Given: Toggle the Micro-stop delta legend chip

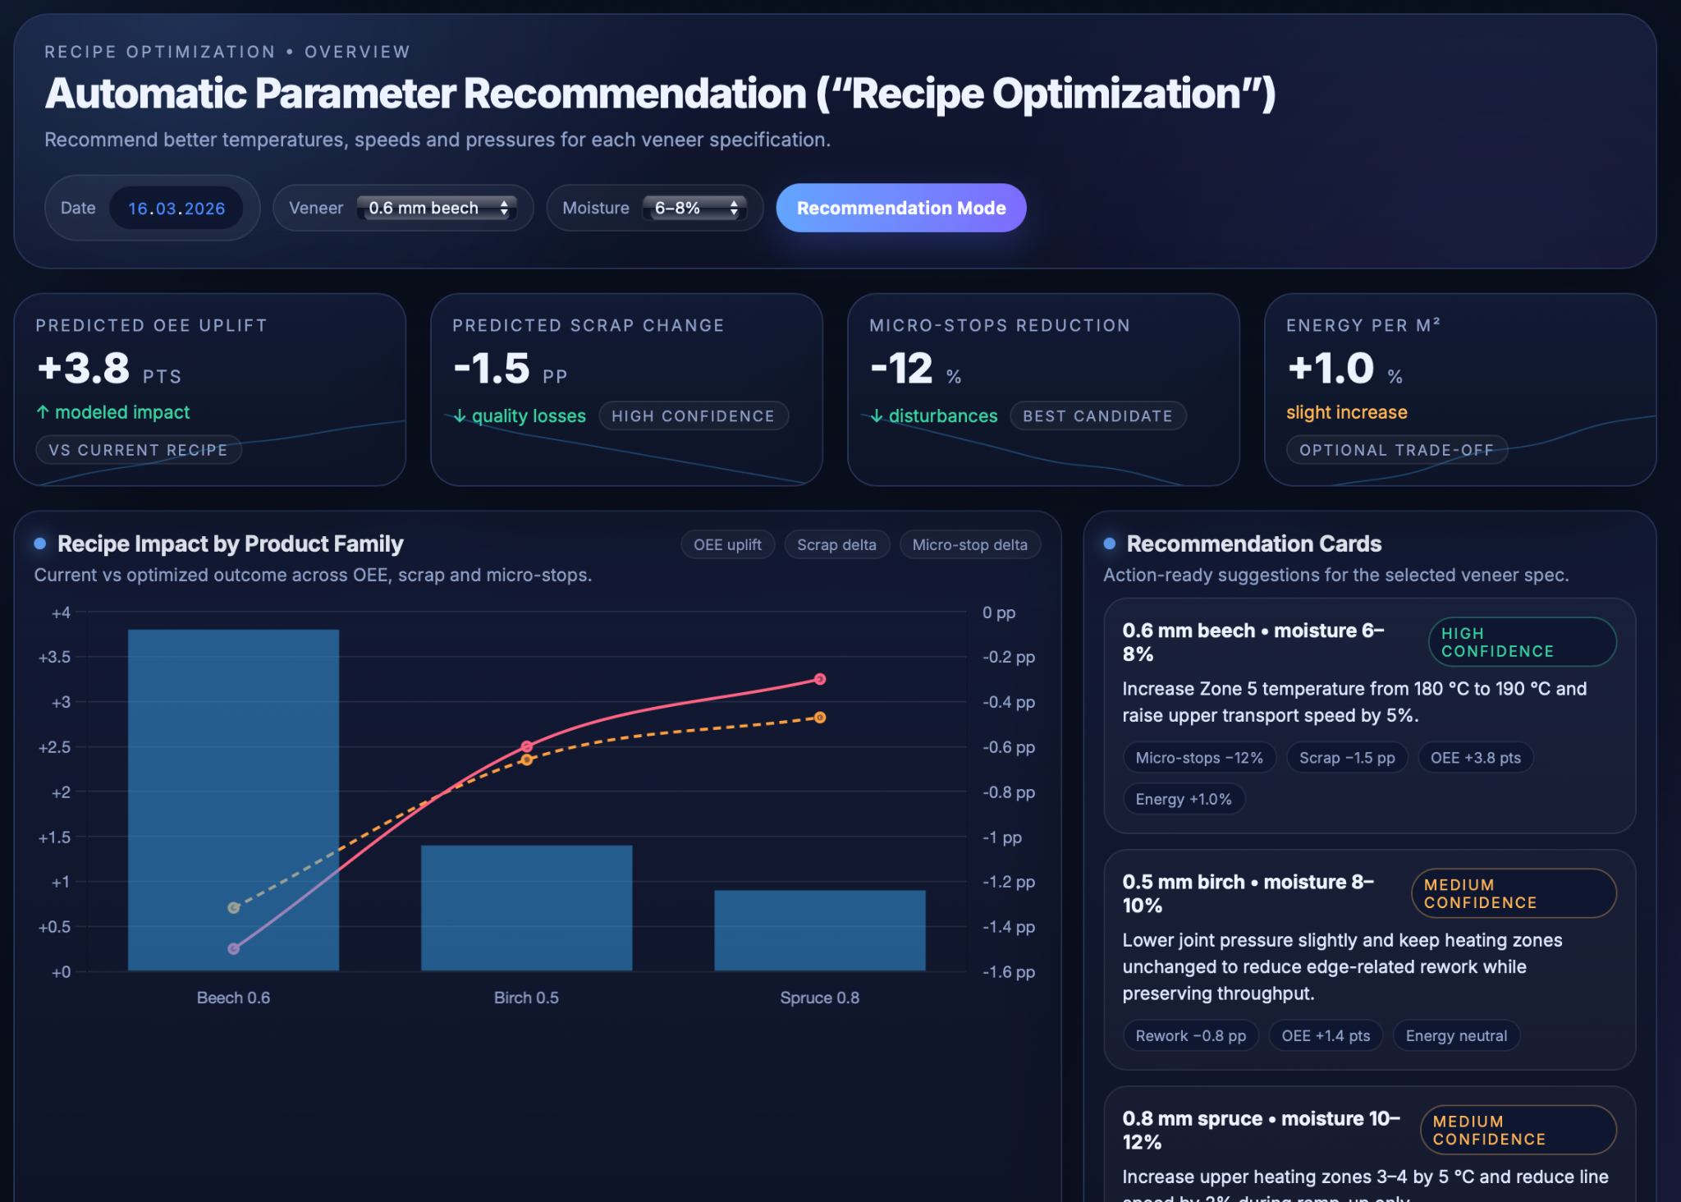Looking at the screenshot, I should [x=969, y=544].
